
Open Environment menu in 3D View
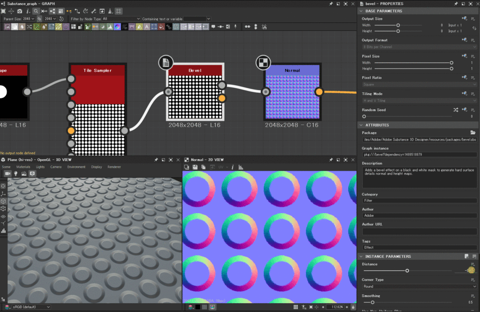[76, 167]
